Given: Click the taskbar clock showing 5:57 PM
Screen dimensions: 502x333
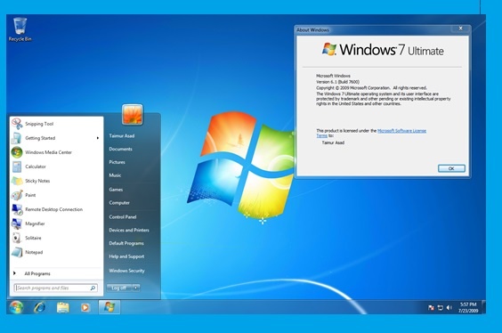Looking at the screenshot, I should click(468, 307).
